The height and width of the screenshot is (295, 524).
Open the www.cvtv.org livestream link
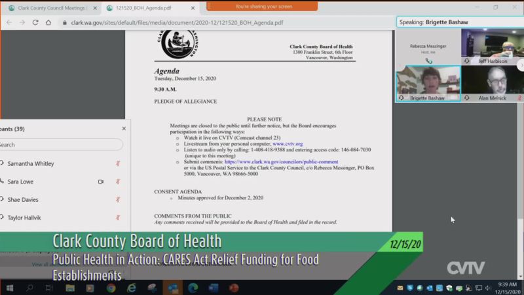click(287, 143)
